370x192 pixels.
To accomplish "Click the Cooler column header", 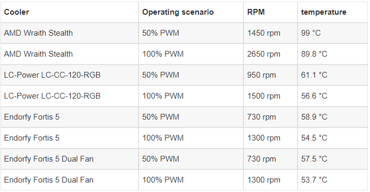I will coord(70,12).
